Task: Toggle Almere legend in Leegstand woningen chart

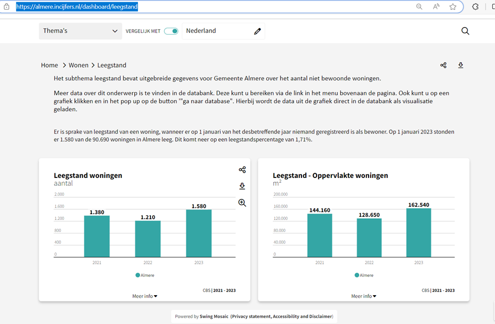Action: pyautogui.click(x=145, y=275)
